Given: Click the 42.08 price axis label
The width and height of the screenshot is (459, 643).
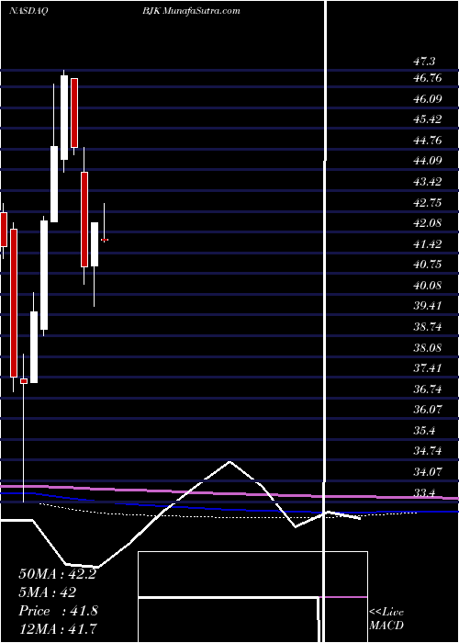Looking at the screenshot, I should click(427, 223).
